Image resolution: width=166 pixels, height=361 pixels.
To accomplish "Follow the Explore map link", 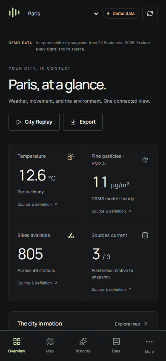I will tap(132, 324).
